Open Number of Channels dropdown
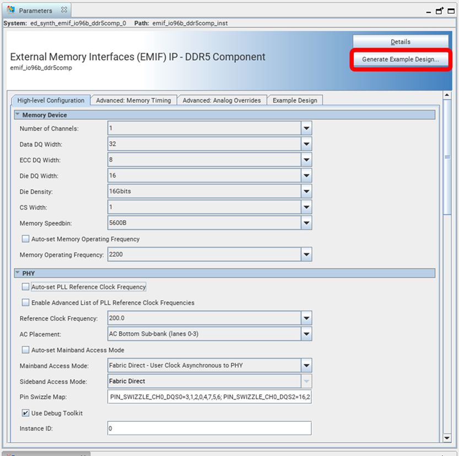This screenshot has width=459, height=456. (306, 128)
